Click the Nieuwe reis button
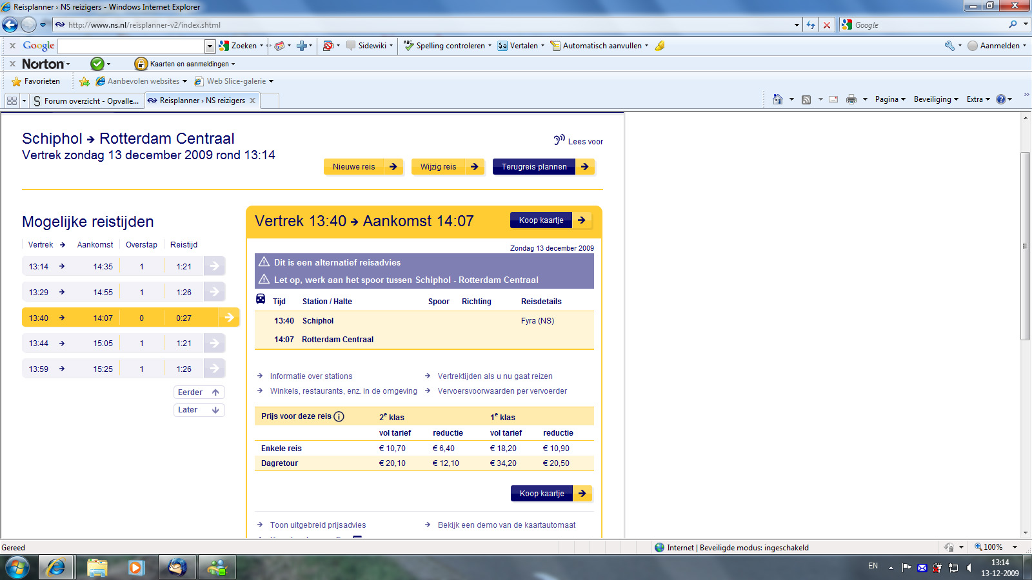The height and width of the screenshot is (580, 1032). tap(364, 167)
